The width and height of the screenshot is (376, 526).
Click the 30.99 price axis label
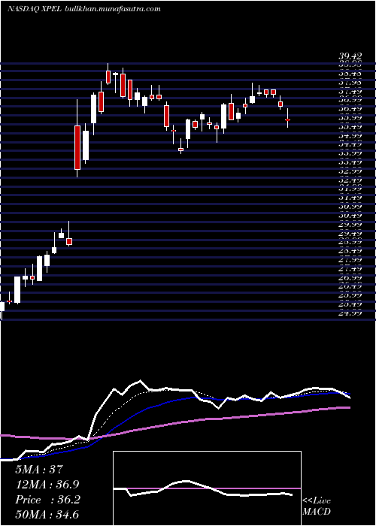[x=350, y=207]
